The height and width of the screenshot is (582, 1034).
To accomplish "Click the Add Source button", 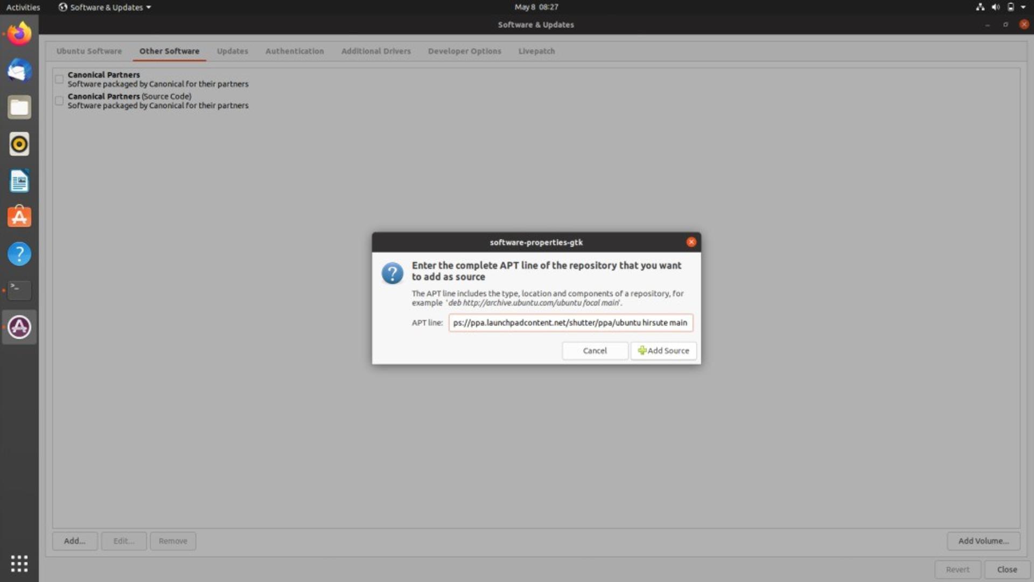I will [663, 351].
